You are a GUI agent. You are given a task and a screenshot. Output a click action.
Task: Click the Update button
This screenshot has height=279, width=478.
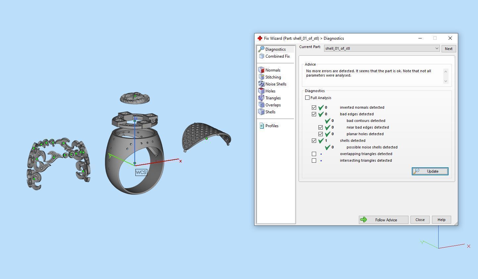click(430, 171)
